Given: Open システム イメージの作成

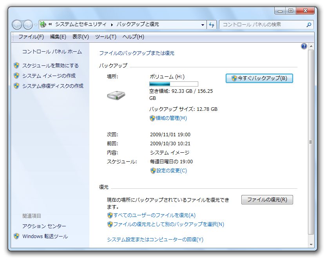Looking at the screenshot, I should coord(49,76).
